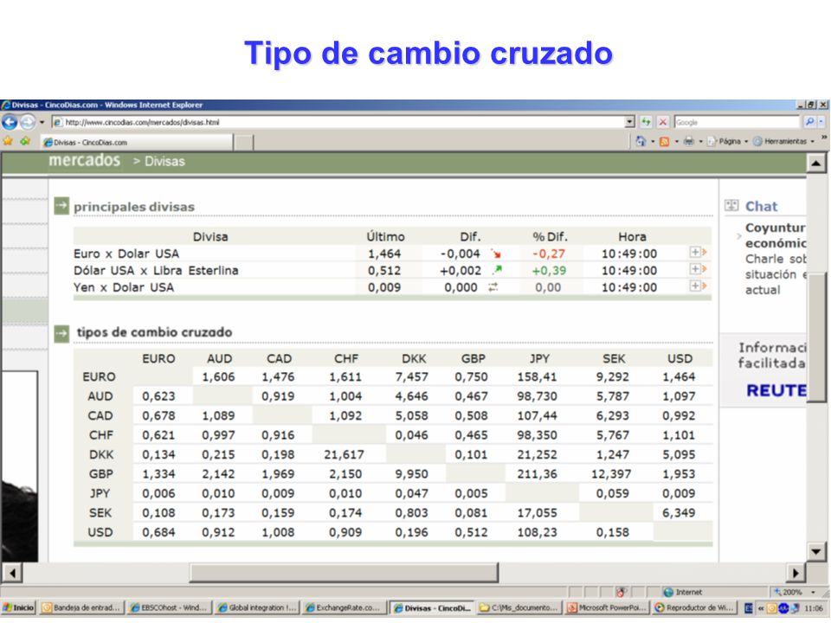Click the Windows Inicio start button
831x623 pixels.
tap(18, 608)
